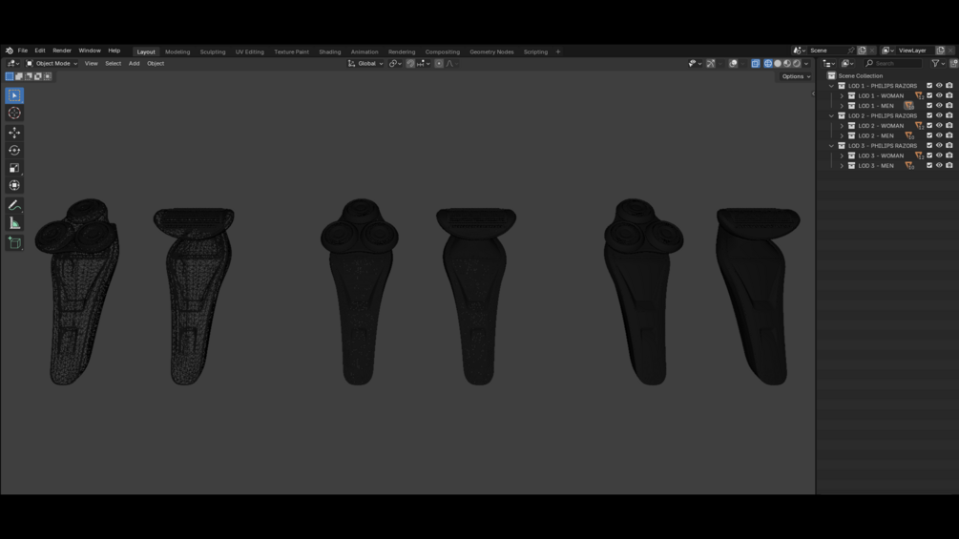The height and width of the screenshot is (539, 959).
Task: Choose the Invert Selection mode icon
Action: pos(38,76)
